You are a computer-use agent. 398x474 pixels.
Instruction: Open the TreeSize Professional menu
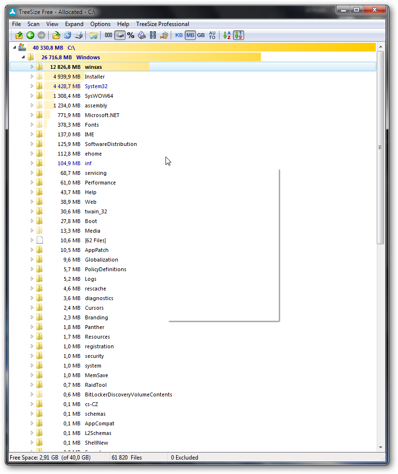coord(163,24)
